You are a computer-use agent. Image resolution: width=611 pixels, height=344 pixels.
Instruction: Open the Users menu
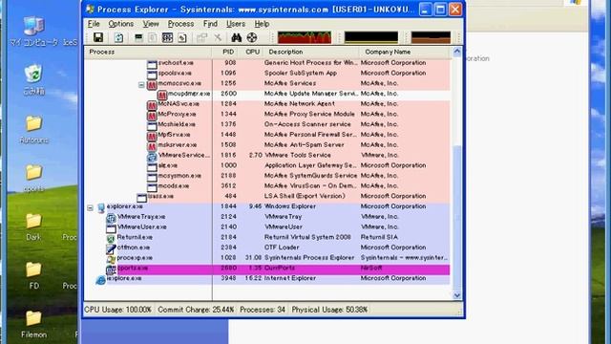pyautogui.click(x=236, y=24)
